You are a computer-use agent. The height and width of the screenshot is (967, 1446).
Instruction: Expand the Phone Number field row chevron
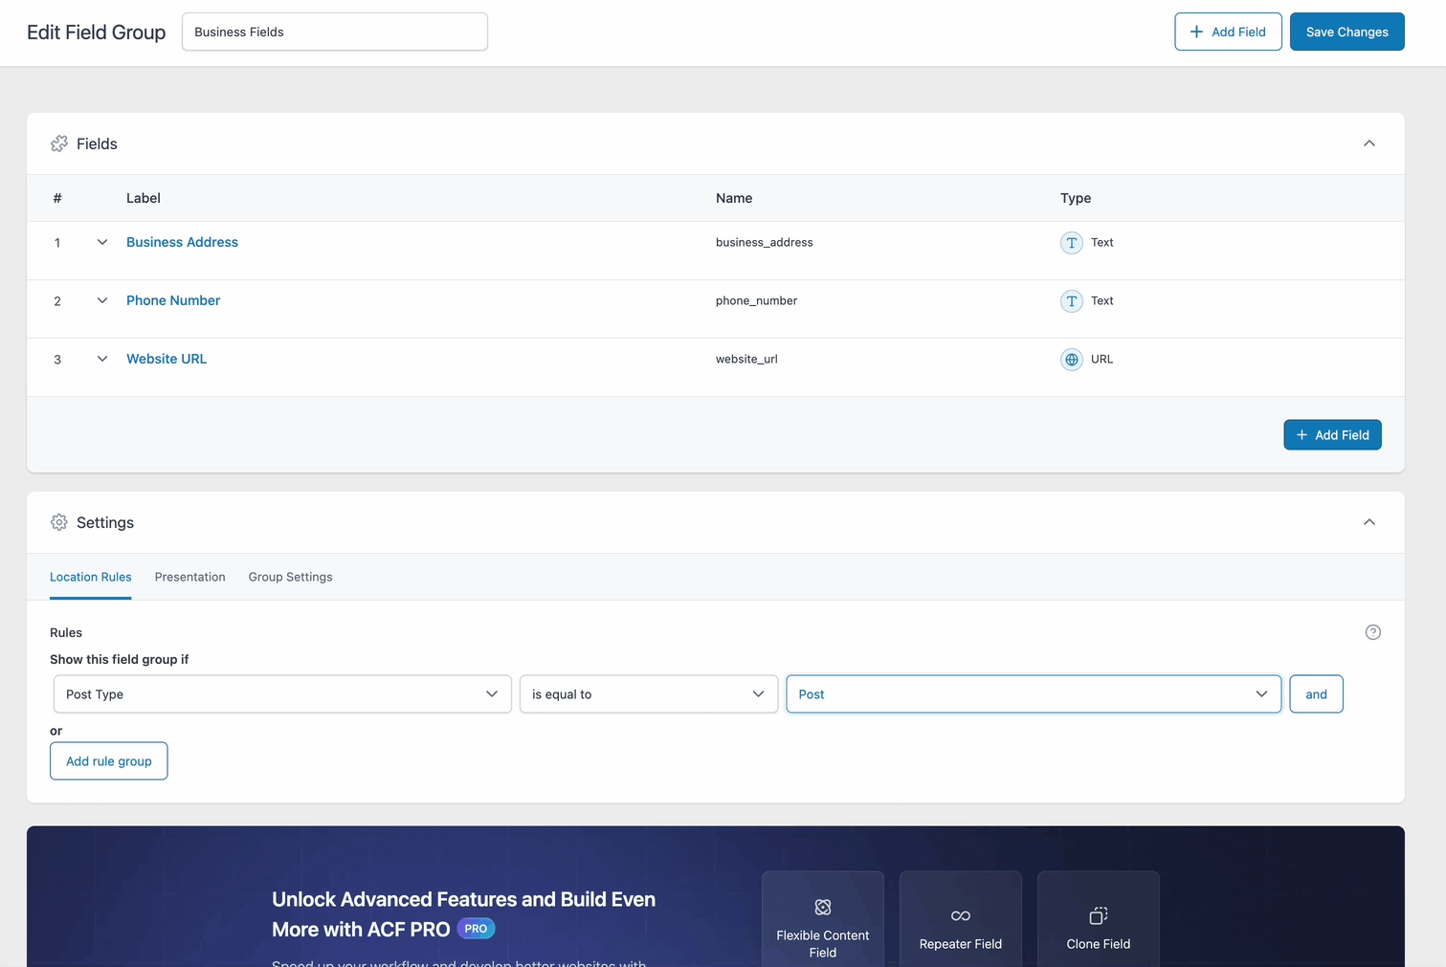pos(102,301)
